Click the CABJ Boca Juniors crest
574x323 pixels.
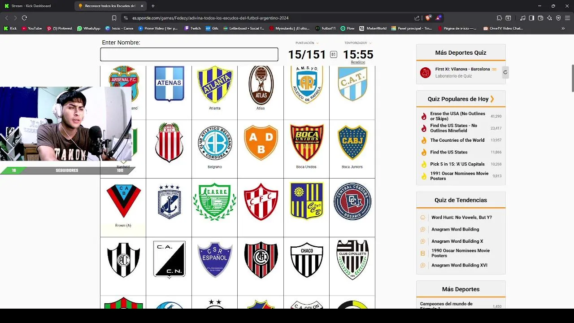tap(352, 143)
